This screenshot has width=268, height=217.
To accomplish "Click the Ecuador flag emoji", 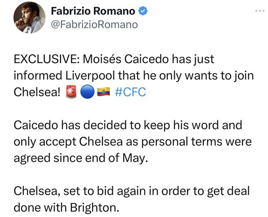I will (x=103, y=92).
